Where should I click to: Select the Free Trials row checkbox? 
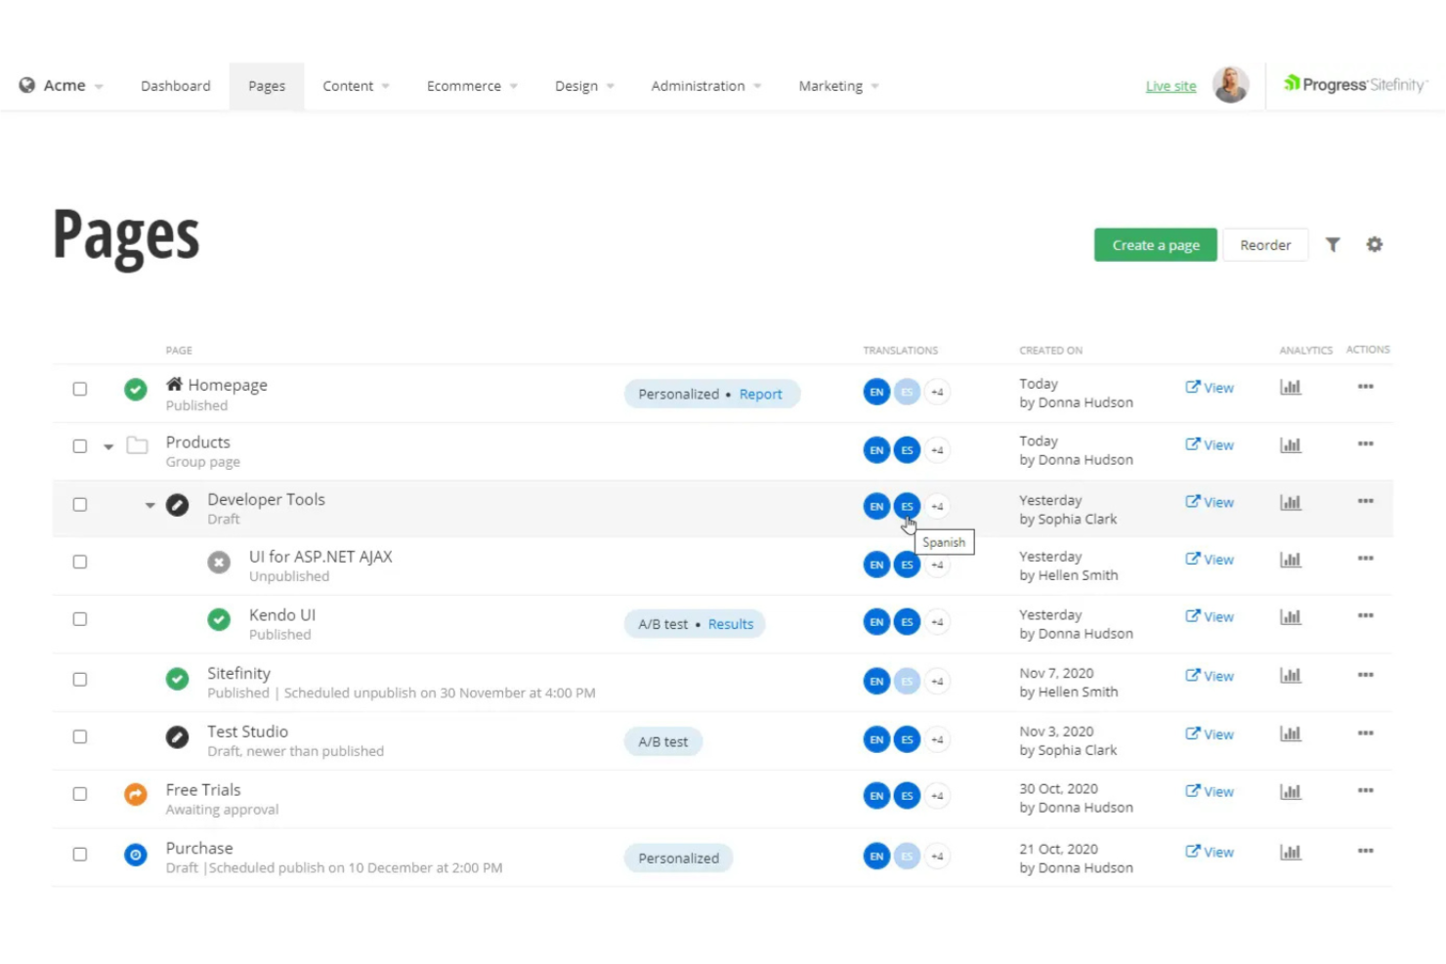(x=80, y=794)
